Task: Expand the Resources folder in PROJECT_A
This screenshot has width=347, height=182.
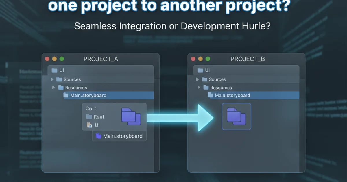Action: click(x=53, y=87)
